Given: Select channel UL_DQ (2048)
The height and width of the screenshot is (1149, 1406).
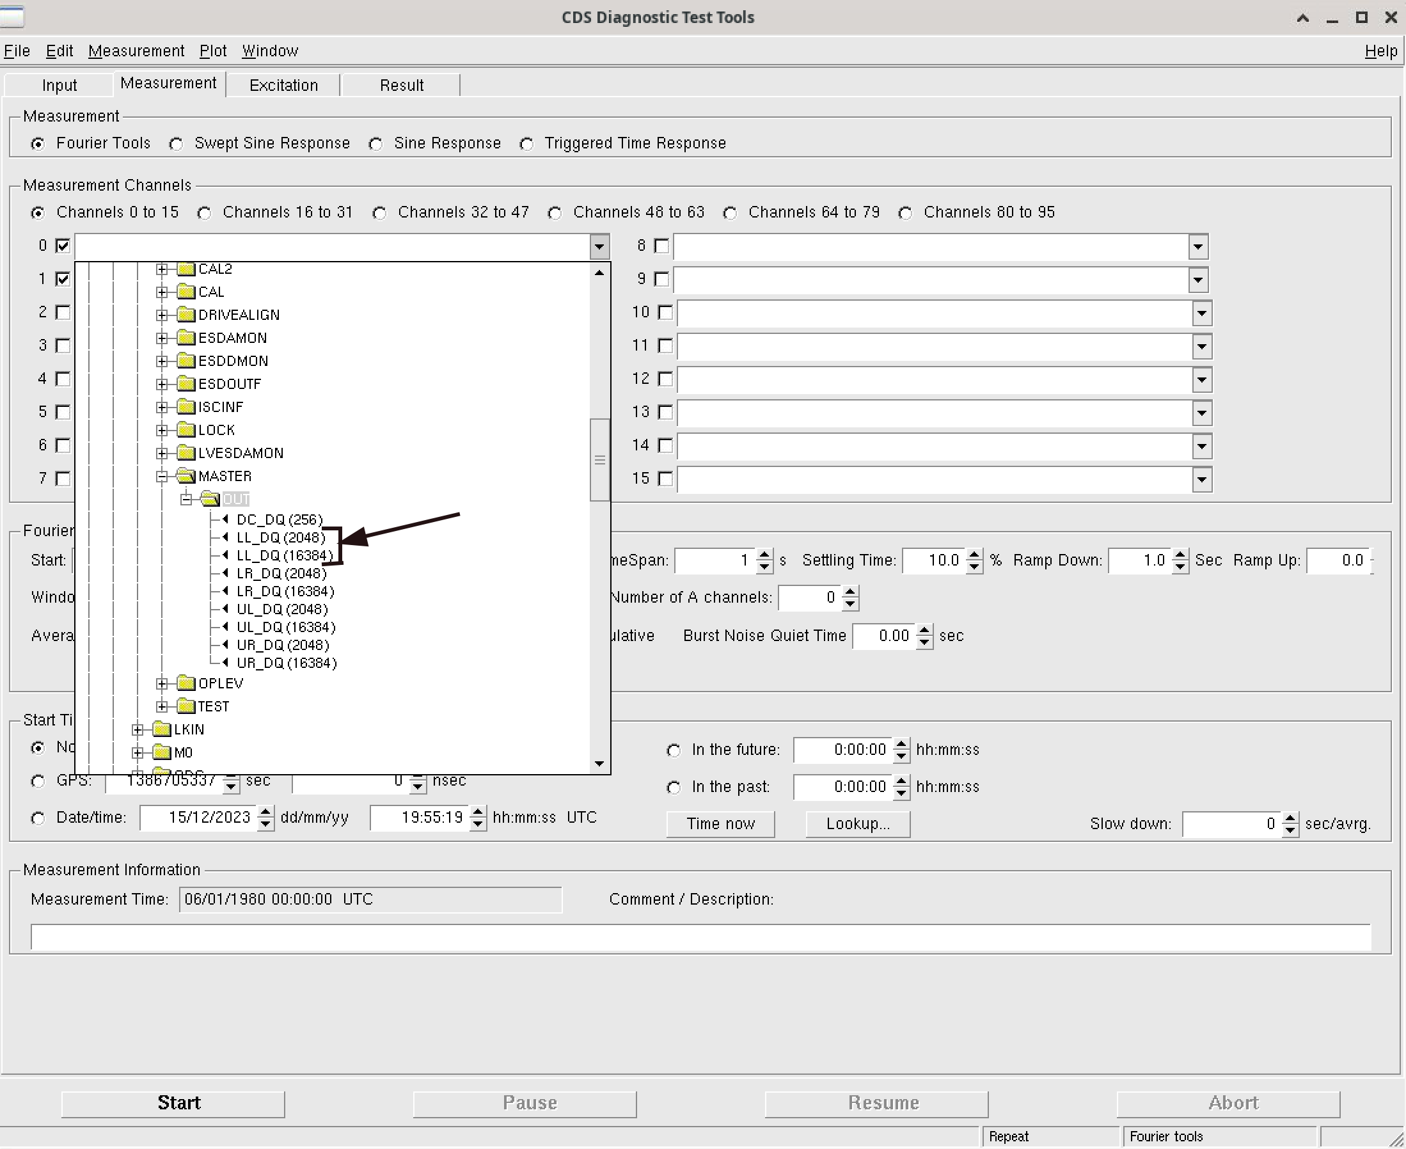Looking at the screenshot, I should pyautogui.click(x=282, y=610).
